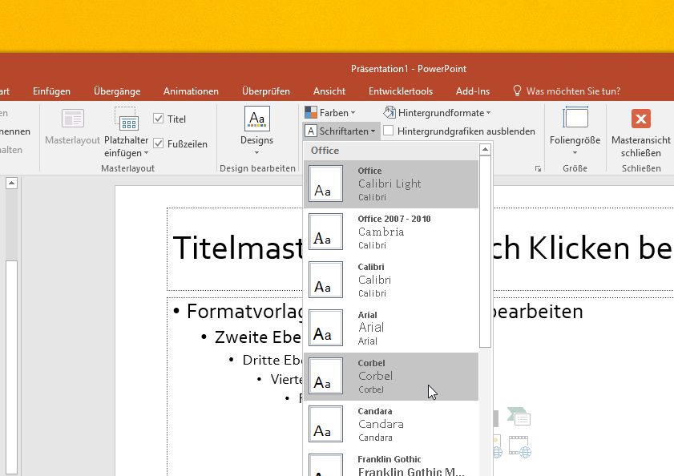Screen dimensions: 674x476
Task: Click the insert SmartArt placeholder icon
Action: [x=519, y=417]
